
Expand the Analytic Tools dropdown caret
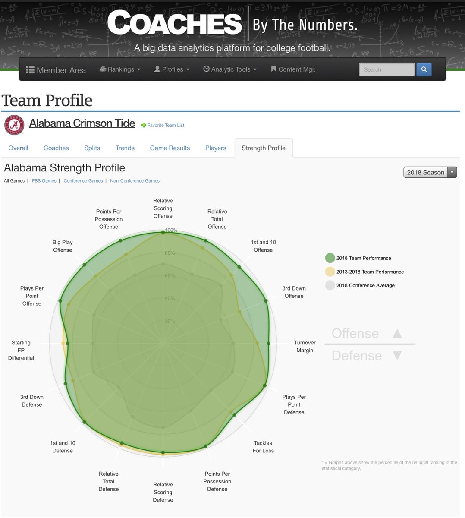coord(255,69)
